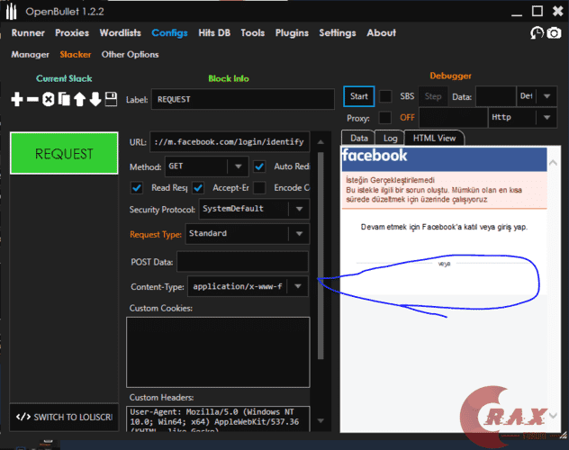Screen dimensions: 569x450
Task: Toggle the Read Response checkbox
Action: coord(137,188)
